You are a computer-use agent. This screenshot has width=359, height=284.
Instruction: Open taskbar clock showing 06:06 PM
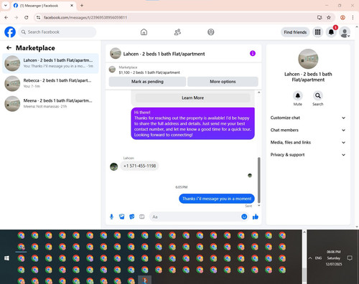click(334, 258)
